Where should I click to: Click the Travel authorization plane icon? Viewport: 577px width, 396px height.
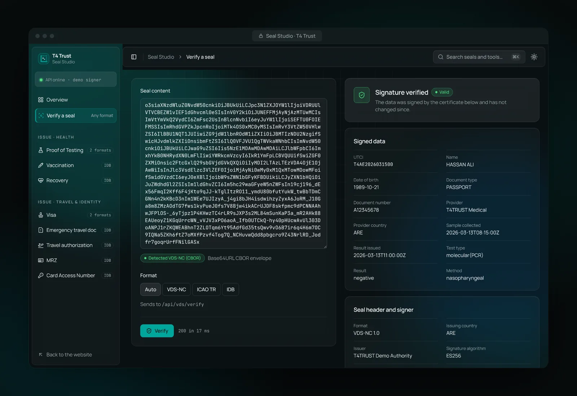[x=41, y=245]
